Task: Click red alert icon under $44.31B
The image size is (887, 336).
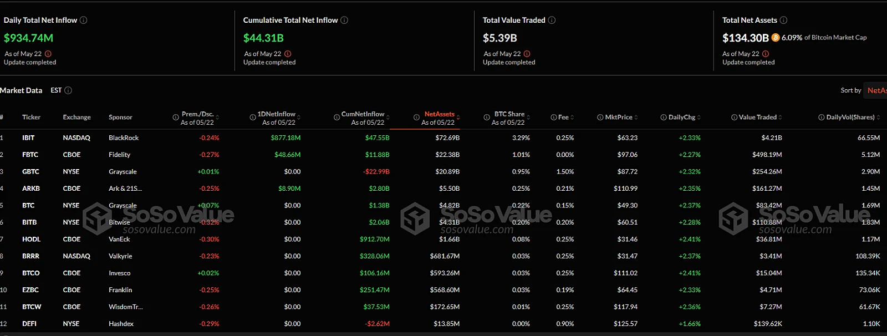Action: pyautogui.click(x=288, y=54)
